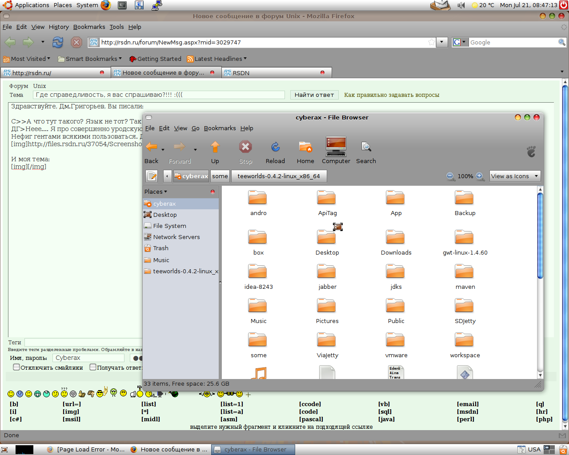This screenshot has width=569, height=455.
Task: Click the File Browser vertical scrollbar
Action: click(540, 235)
